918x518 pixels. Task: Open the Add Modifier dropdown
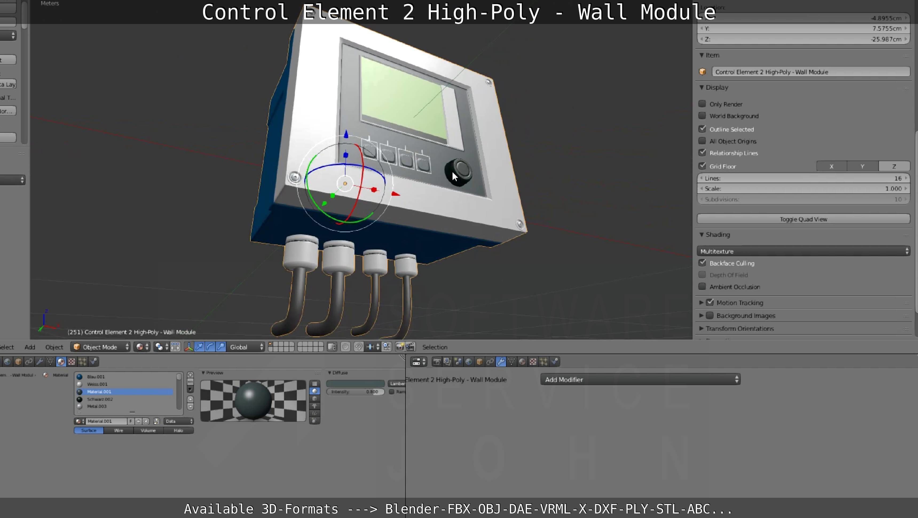tap(640, 380)
